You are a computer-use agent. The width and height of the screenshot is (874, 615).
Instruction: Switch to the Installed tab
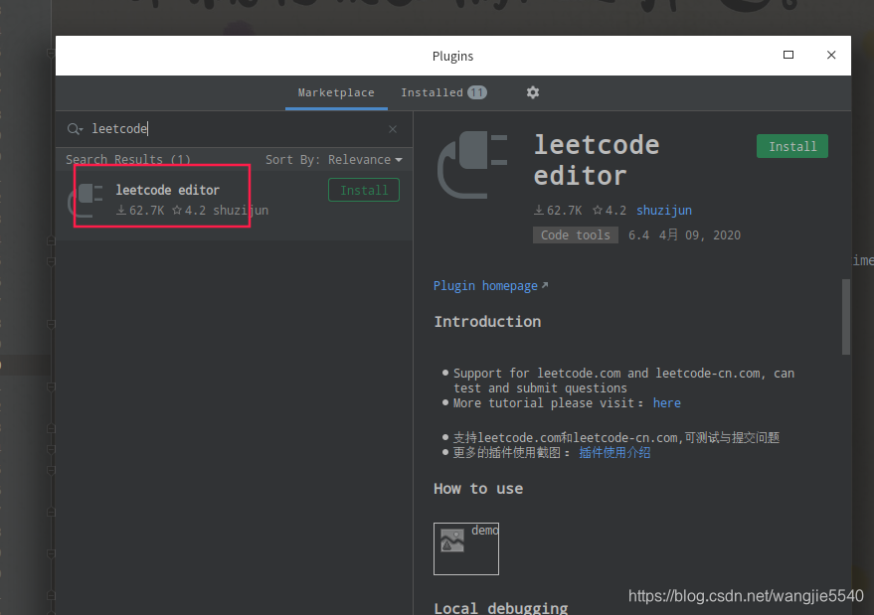(443, 92)
